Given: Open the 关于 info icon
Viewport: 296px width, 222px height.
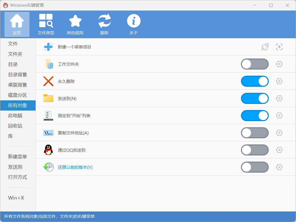Looking at the screenshot, I should pyautogui.click(x=134, y=21).
